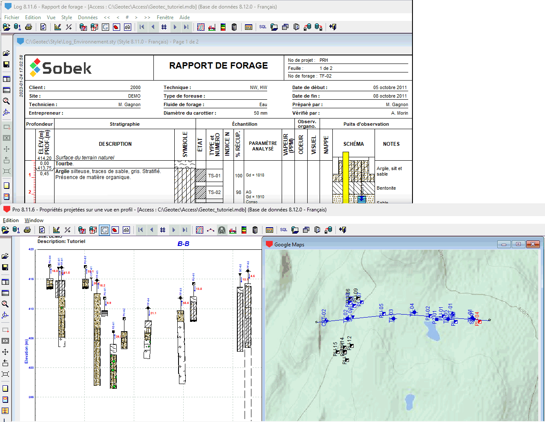Minimize the Google Maps window
Viewport: 545px width, 422px height.
pos(504,244)
